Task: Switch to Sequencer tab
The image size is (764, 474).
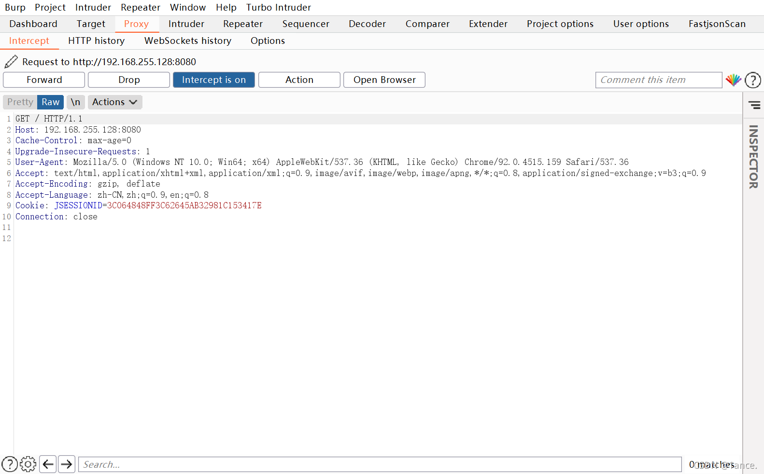Action: tap(306, 24)
